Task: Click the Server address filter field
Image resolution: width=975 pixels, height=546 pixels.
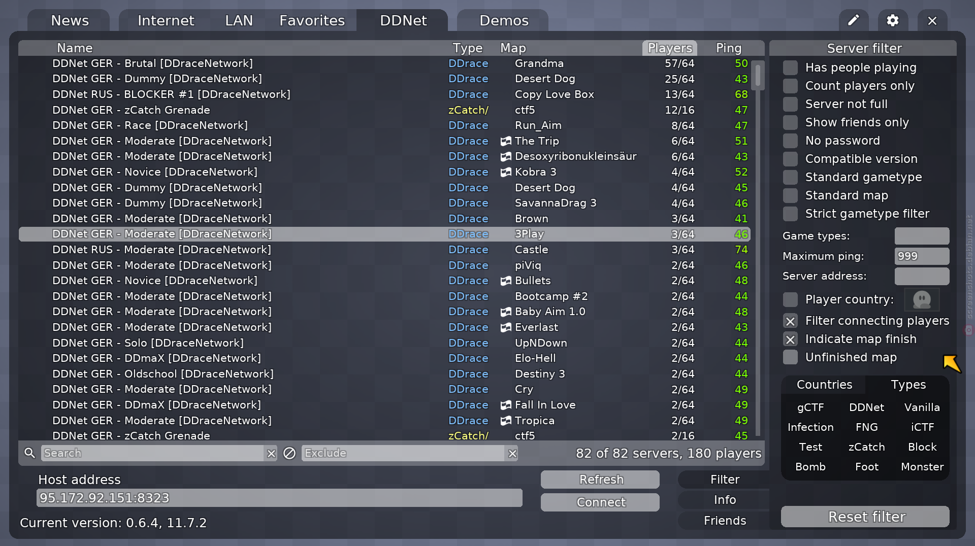Action: click(x=922, y=276)
